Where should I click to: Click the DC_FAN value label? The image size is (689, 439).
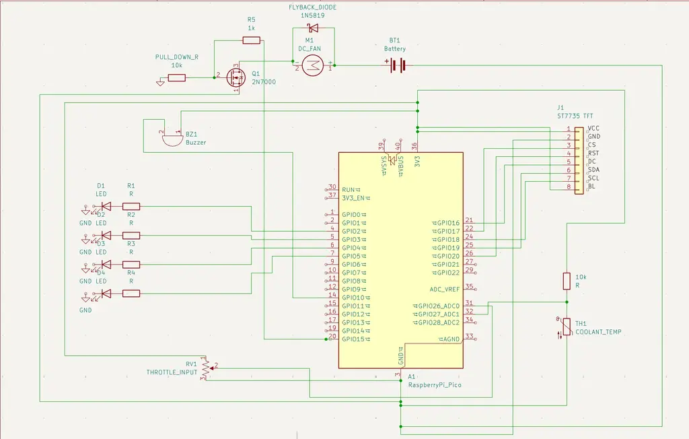coord(310,49)
